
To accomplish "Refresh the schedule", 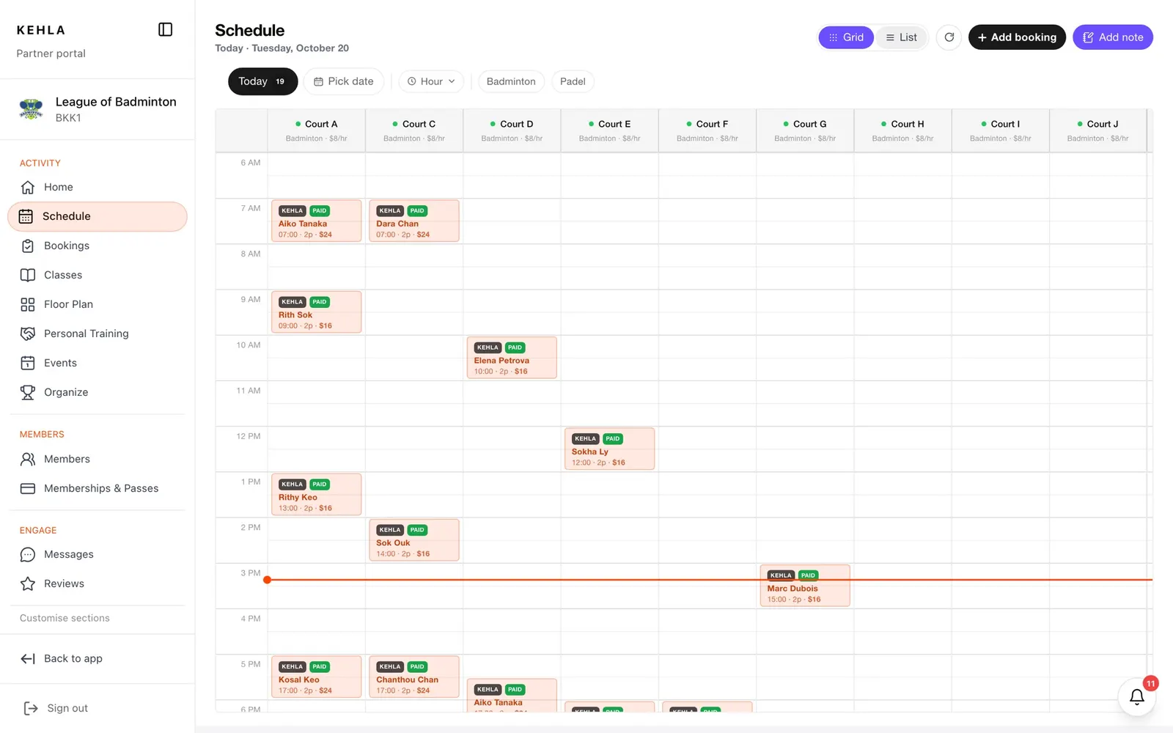I will point(949,37).
